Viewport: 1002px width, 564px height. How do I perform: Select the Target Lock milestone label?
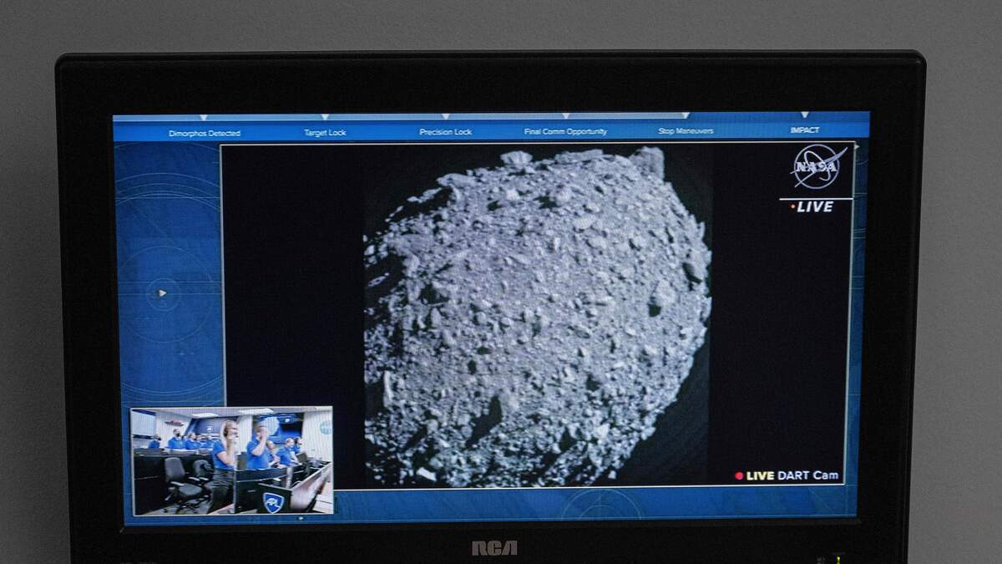pos(325,133)
